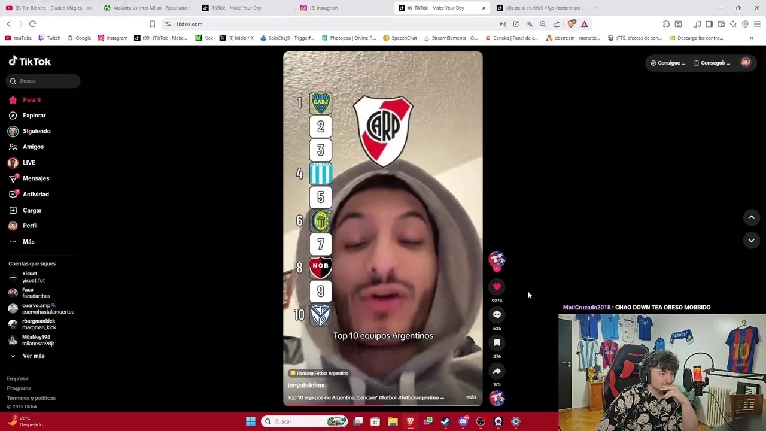Select Para ti feed

tap(25, 100)
